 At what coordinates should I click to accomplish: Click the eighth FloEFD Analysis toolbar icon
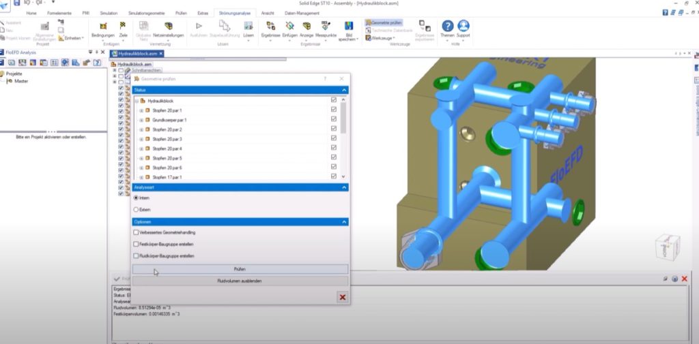tap(76, 63)
